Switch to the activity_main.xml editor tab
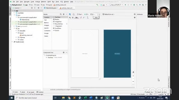Viewport: 179px width, 100px height. (67, 8)
